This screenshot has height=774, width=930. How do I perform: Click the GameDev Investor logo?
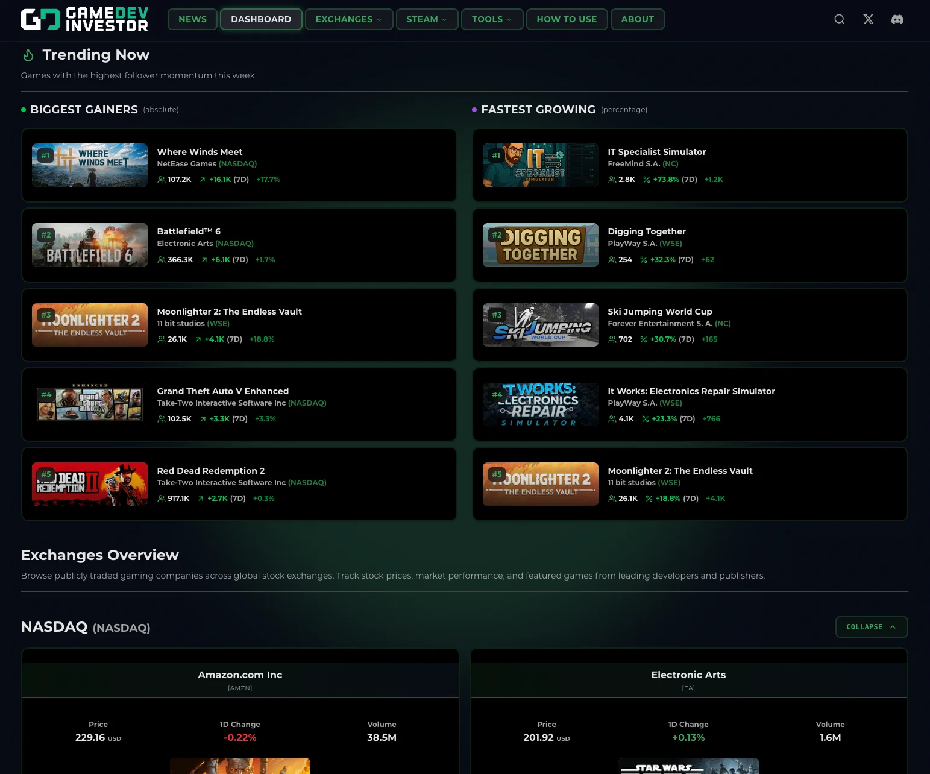[x=84, y=19]
